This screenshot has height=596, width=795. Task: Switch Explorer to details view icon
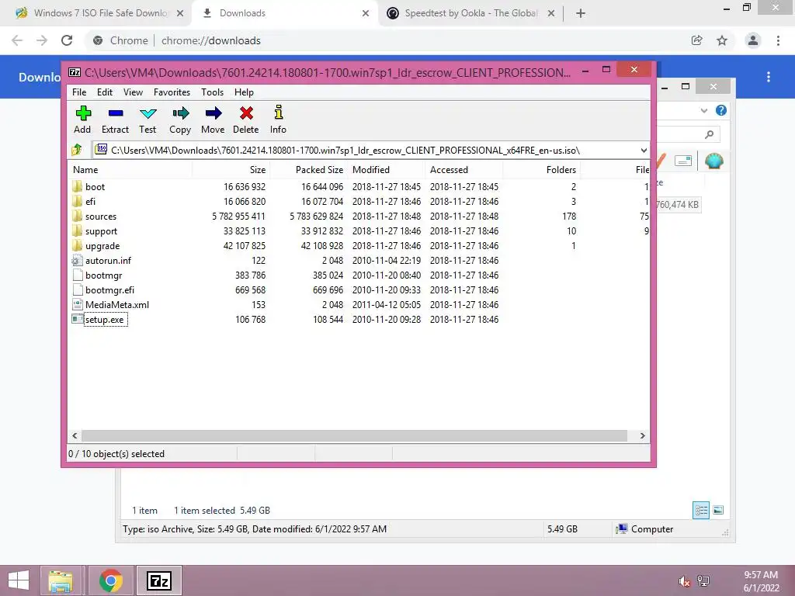pos(701,510)
